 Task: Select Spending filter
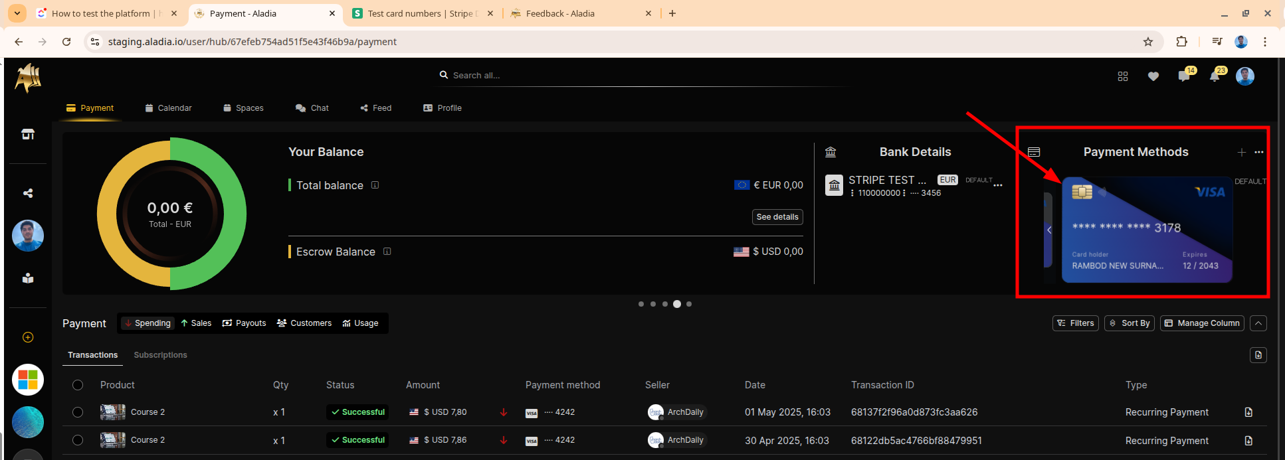click(x=148, y=323)
